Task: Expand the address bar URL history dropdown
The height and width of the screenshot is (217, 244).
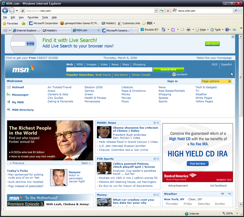Action: (156, 11)
